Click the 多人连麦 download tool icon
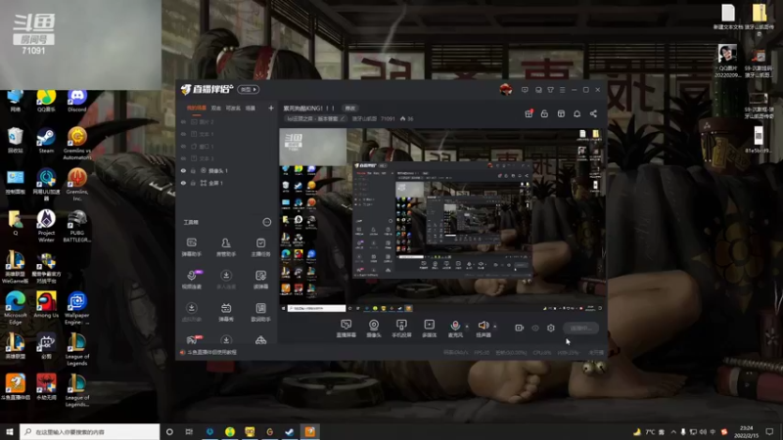Viewport: 783px width, 440px height. point(226,280)
